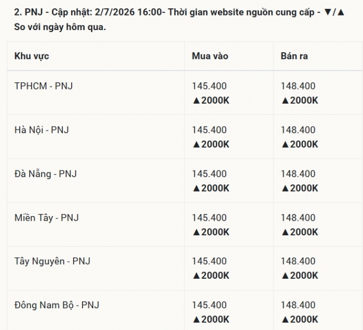Click the down/up triangle legend in heading
The image size is (363, 330).
[334, 12]
